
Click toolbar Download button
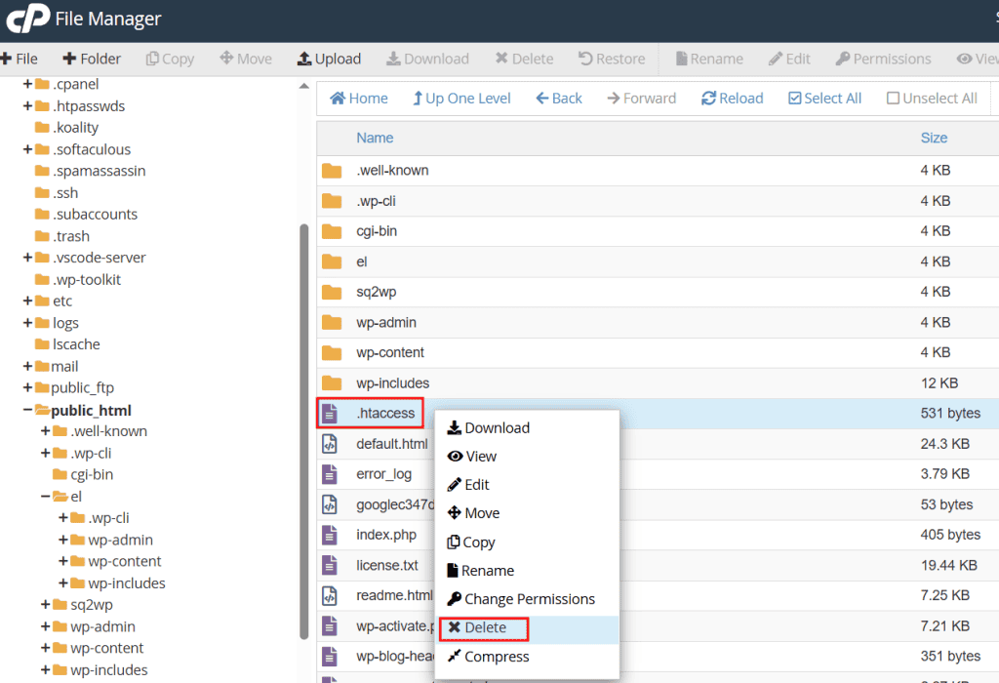click(x=427, y=59)
